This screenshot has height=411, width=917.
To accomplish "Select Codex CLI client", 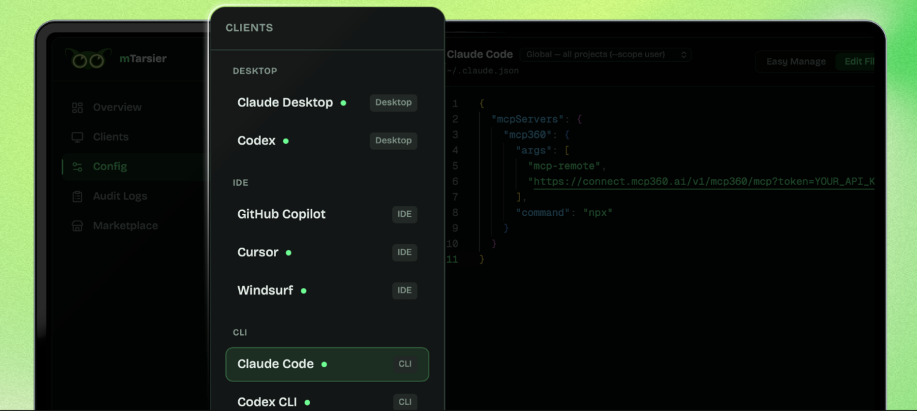I will (x=327, y=402).
